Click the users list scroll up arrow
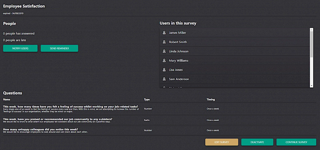320x150 pixels. (x=312, y=30)
